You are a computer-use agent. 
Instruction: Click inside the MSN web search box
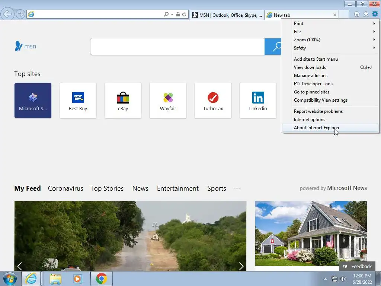tap(177, 47)
